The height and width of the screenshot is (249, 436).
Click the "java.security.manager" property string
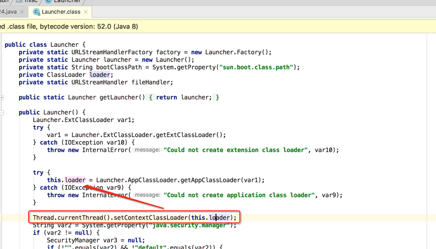[x=190, y=225]
